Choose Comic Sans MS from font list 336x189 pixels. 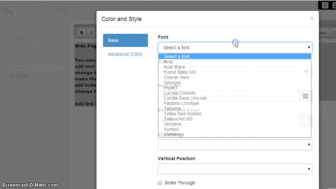180,72
